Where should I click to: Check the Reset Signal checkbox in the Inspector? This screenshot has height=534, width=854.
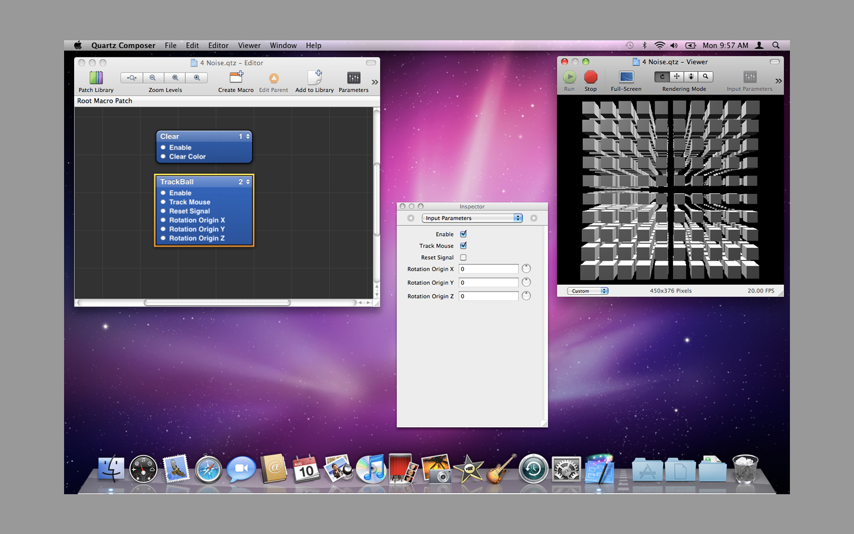click(463, 258)
